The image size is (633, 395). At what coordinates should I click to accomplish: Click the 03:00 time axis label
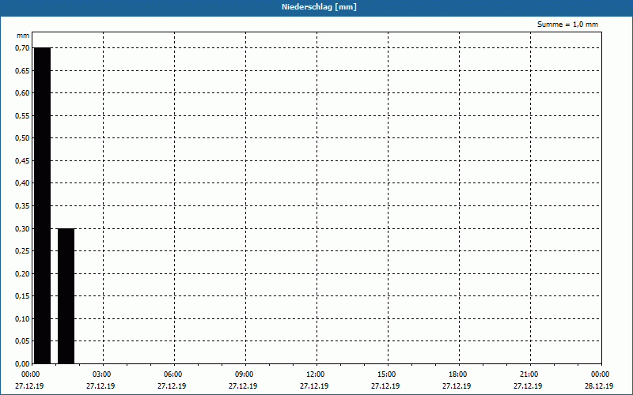(102, 374)
